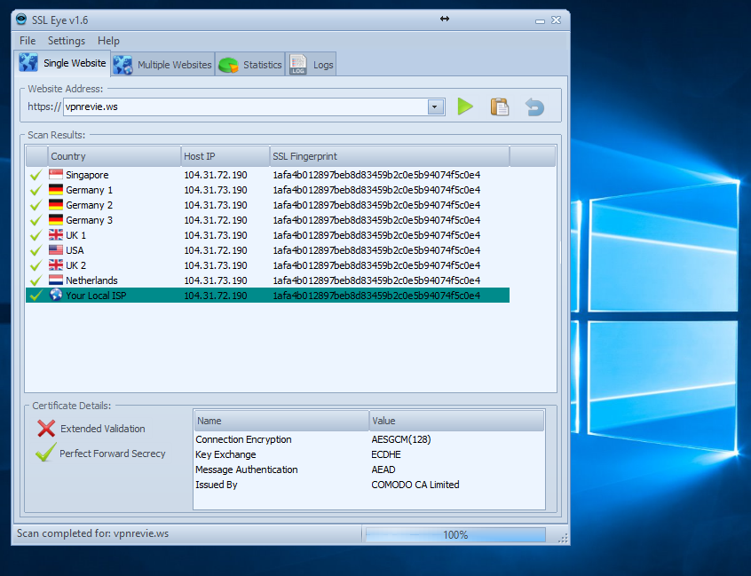Viewport: 751px width, 576px height.
Task: Click the blue revert arrow icon
Action: pyautogui.click(x=533, y=106)
